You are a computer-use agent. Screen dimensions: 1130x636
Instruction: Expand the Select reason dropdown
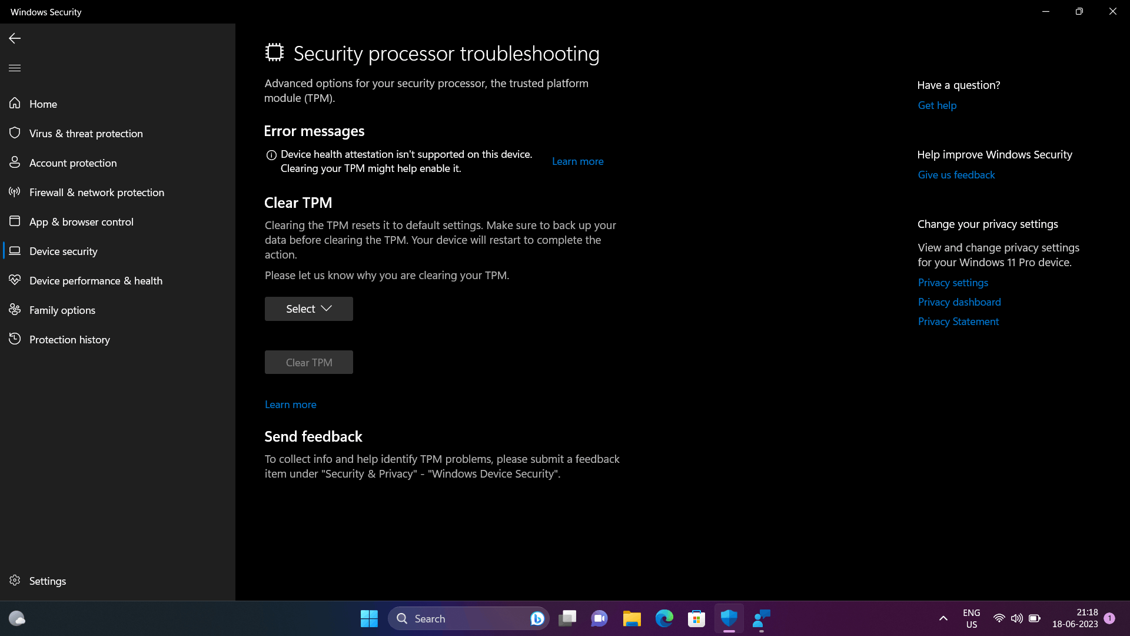308,309
